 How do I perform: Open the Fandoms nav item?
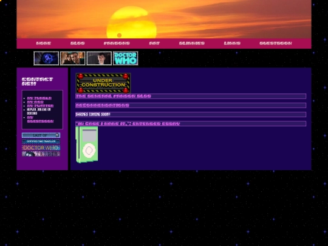pos(117,43)
